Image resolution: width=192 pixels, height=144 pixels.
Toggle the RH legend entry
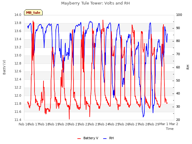click(x=109, y=138)
